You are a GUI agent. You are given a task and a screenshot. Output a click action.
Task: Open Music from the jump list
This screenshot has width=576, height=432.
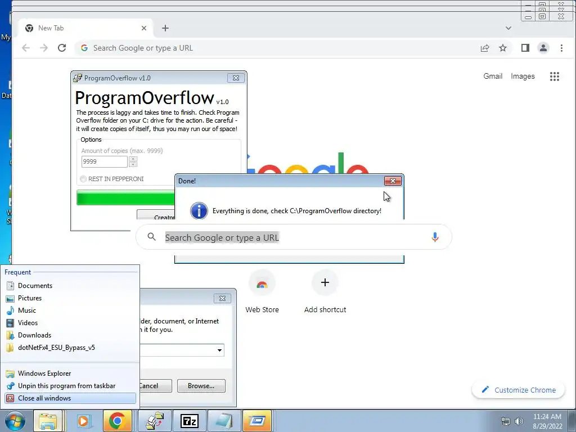tap(70, 310)
